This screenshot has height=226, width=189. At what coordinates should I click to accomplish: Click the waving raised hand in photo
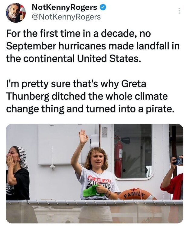83,137
